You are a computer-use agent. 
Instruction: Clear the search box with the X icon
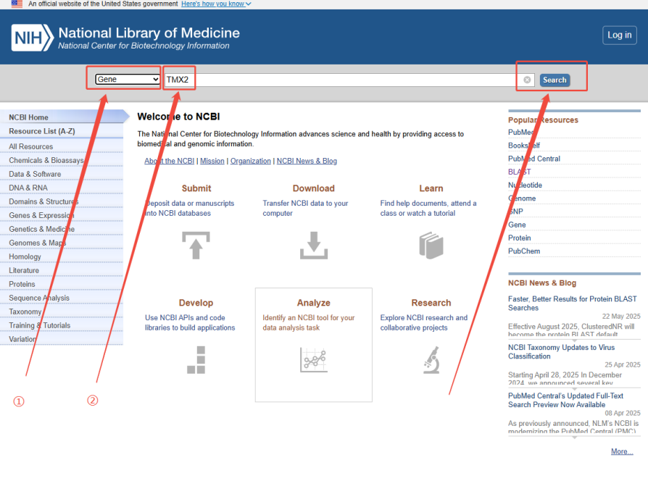click(x=527, y=80)
